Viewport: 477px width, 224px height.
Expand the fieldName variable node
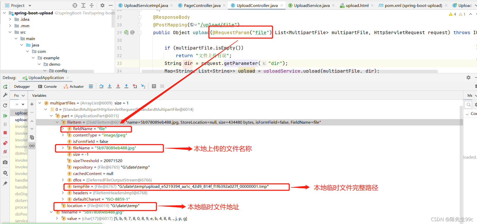[63, 129]
